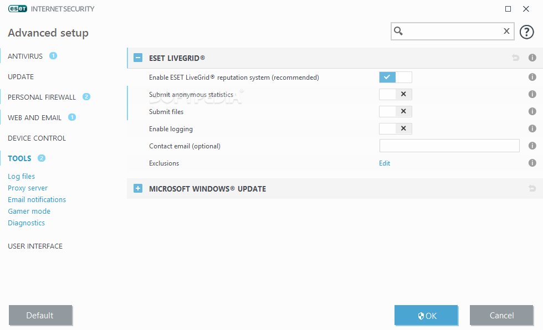Screen dimensions: 543x330
Task: Select the Tools category
Action: coord(19,158)
